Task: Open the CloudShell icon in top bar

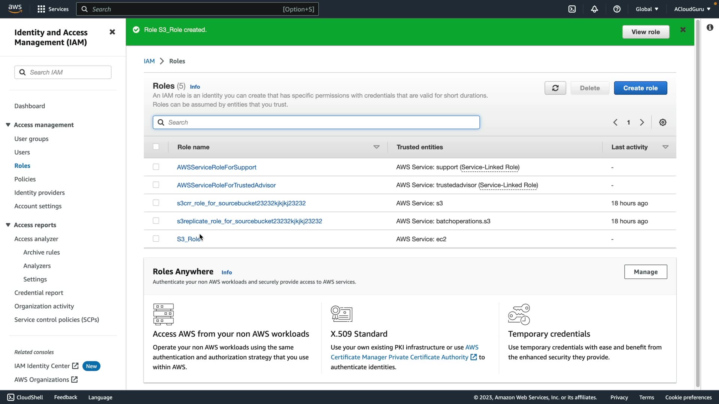Action: 572,9
